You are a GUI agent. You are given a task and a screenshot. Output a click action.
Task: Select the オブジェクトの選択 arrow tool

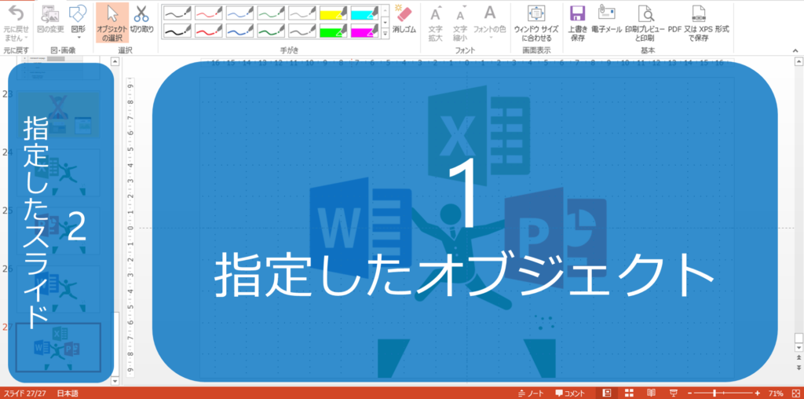pos(112,21)
